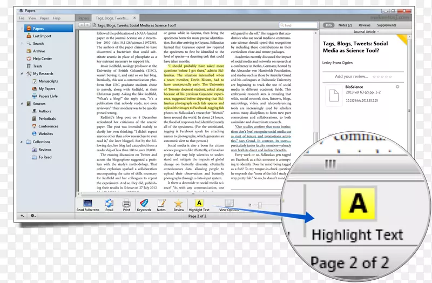Go back with left navigation arrow
The width and height of the screenshot is (432, 283).
pyautogui.click(x=82, y=25)
